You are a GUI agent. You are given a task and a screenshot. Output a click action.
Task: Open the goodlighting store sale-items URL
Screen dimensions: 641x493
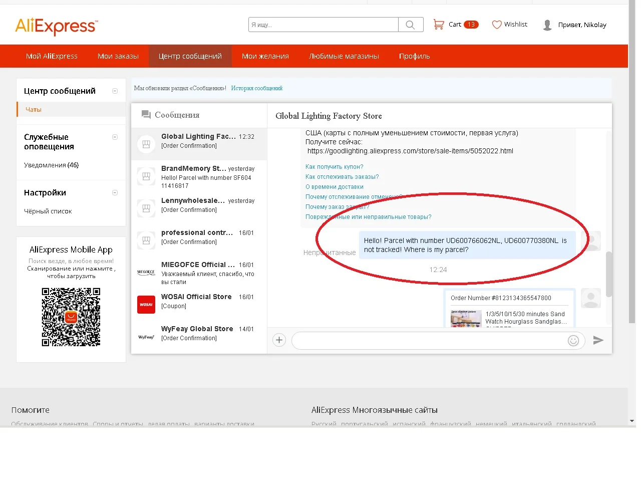point(410,151)
